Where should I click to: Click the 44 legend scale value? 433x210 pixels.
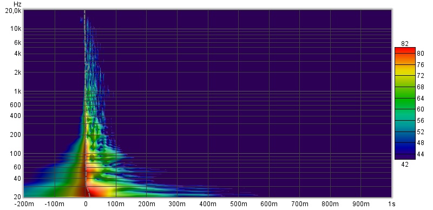coord(421,154)
